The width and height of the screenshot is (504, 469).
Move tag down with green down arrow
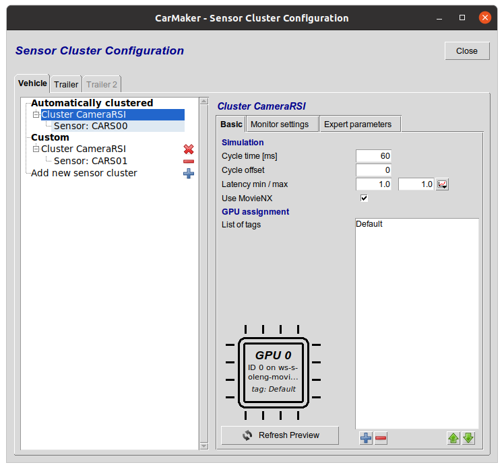click(468, 439)
